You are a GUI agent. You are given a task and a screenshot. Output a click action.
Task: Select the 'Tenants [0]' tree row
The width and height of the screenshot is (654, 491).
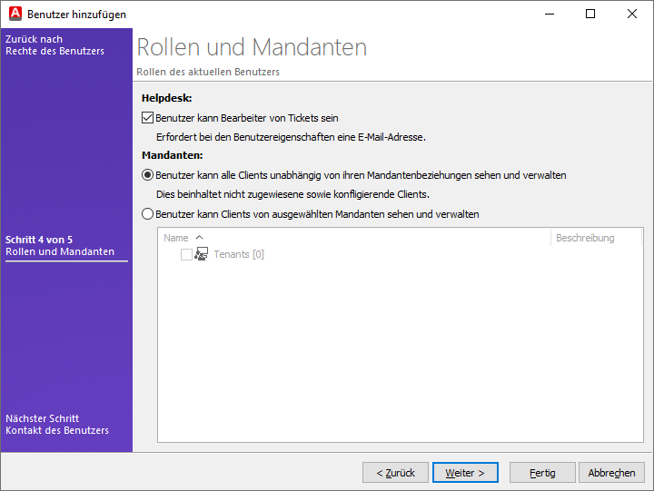click(x=239, y=254)
